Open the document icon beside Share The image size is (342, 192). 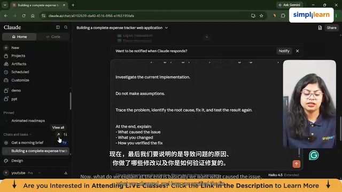pyautogui.click(x=320, y=28)
